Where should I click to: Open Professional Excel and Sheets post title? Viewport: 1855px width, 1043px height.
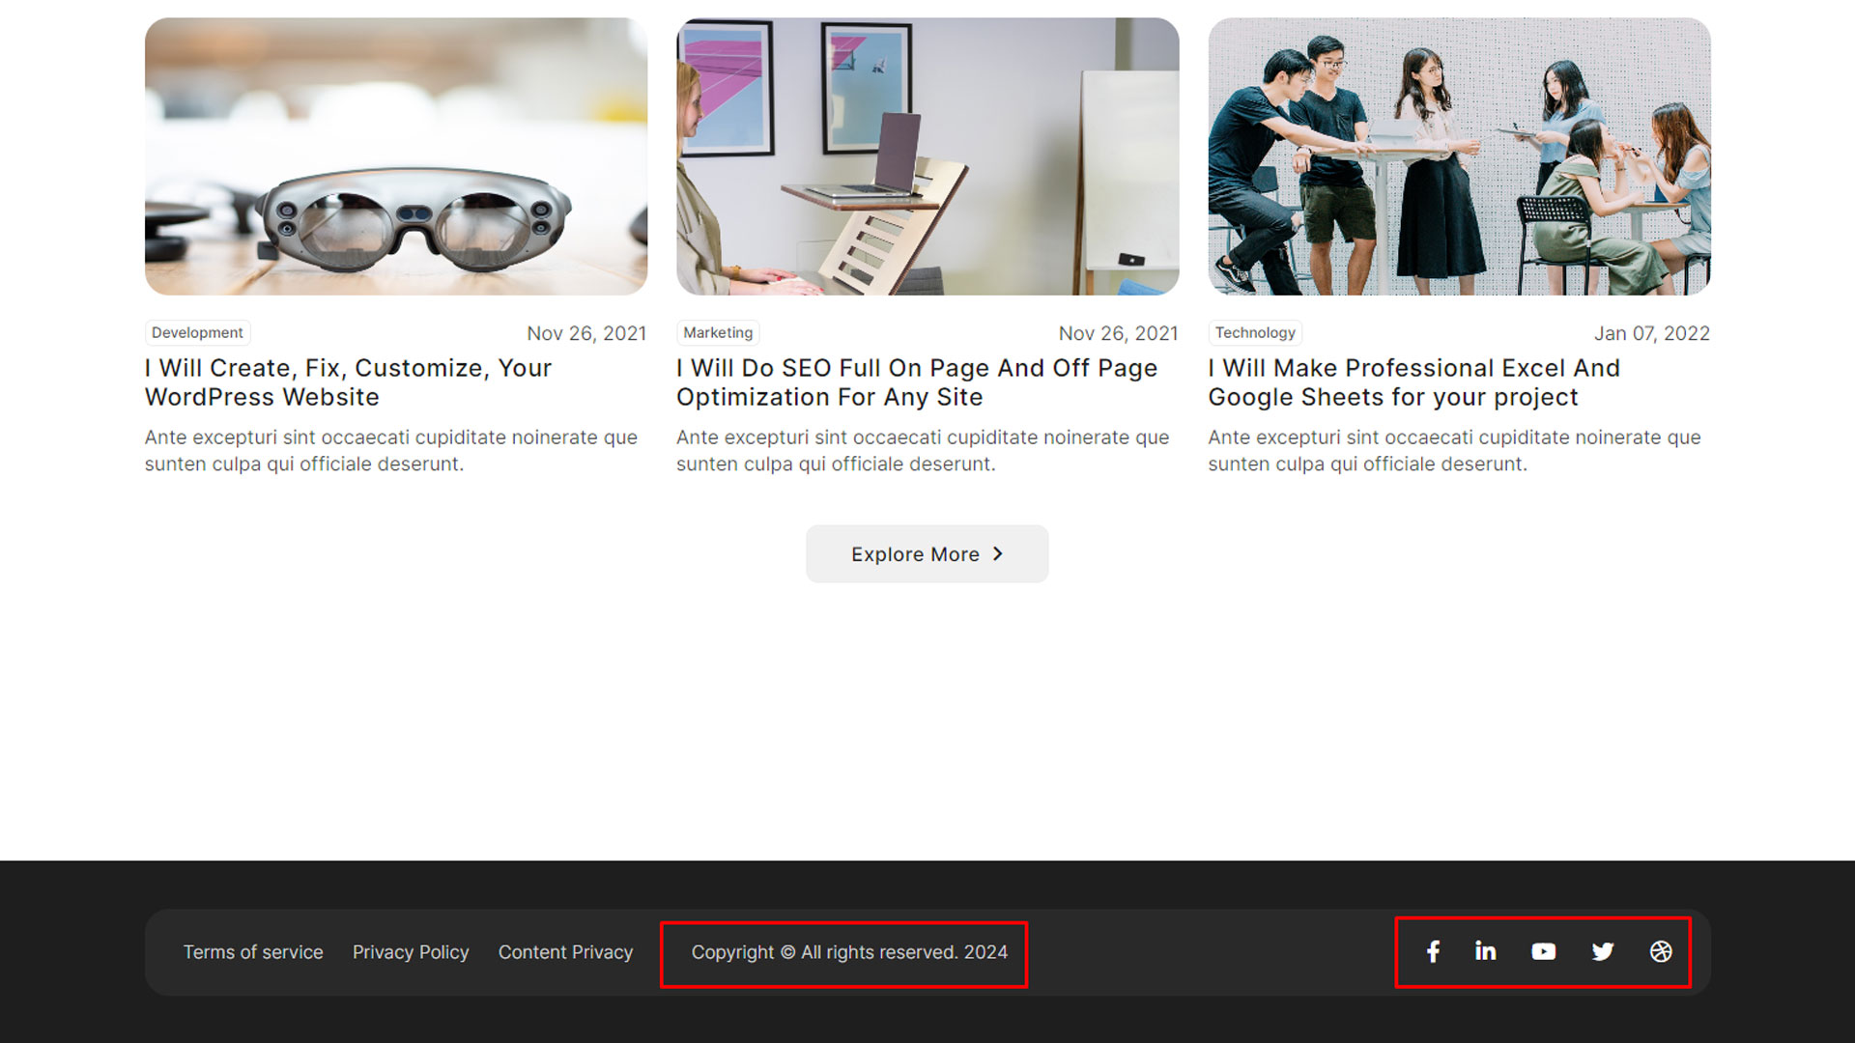(1413, 382)
